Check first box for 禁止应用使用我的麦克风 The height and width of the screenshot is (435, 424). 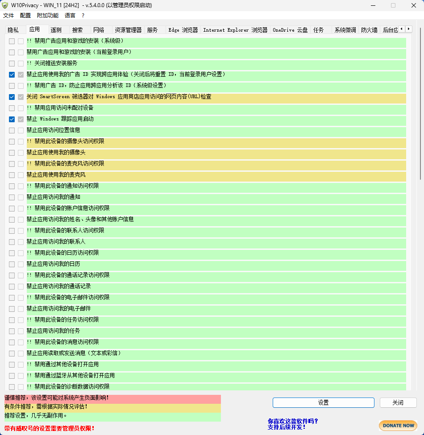tap(12, 175)
